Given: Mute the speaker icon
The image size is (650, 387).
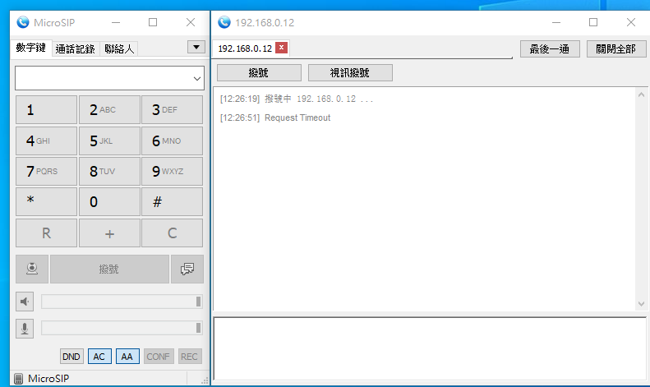Looking at the screenshot, I should (x=25, y=302).
